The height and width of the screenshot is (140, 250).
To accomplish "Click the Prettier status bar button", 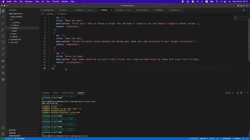I will coord(236,138).
